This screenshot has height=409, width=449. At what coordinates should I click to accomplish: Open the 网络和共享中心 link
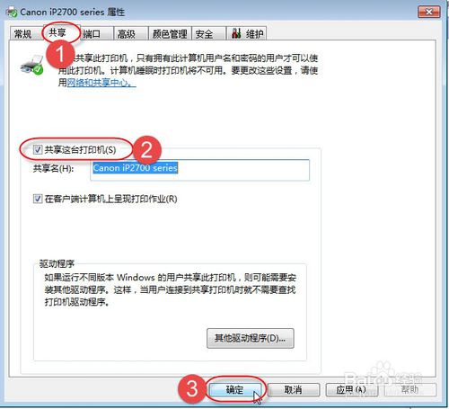101,83
